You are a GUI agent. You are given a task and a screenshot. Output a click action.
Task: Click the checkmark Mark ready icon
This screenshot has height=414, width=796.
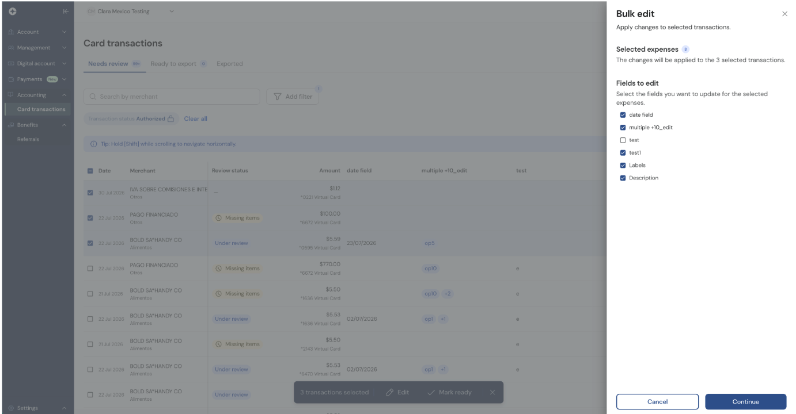click(x=431, y=392)
